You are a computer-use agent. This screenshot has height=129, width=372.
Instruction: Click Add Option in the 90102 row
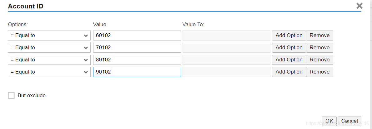click(x=289, y=72)
